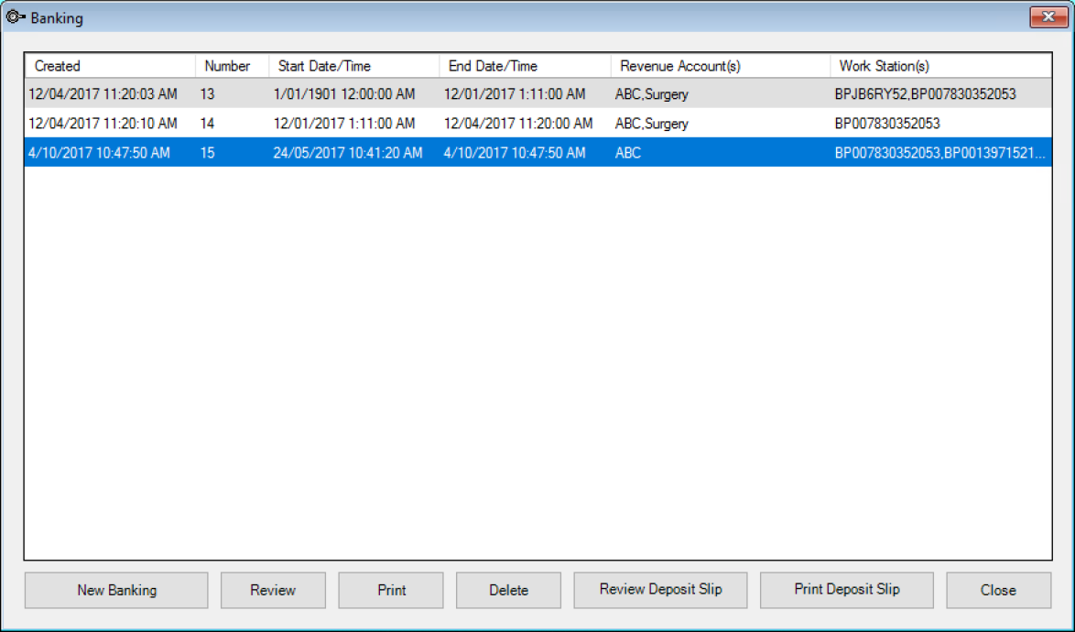
Task: Click the Print button
Action: click(391, 590)
